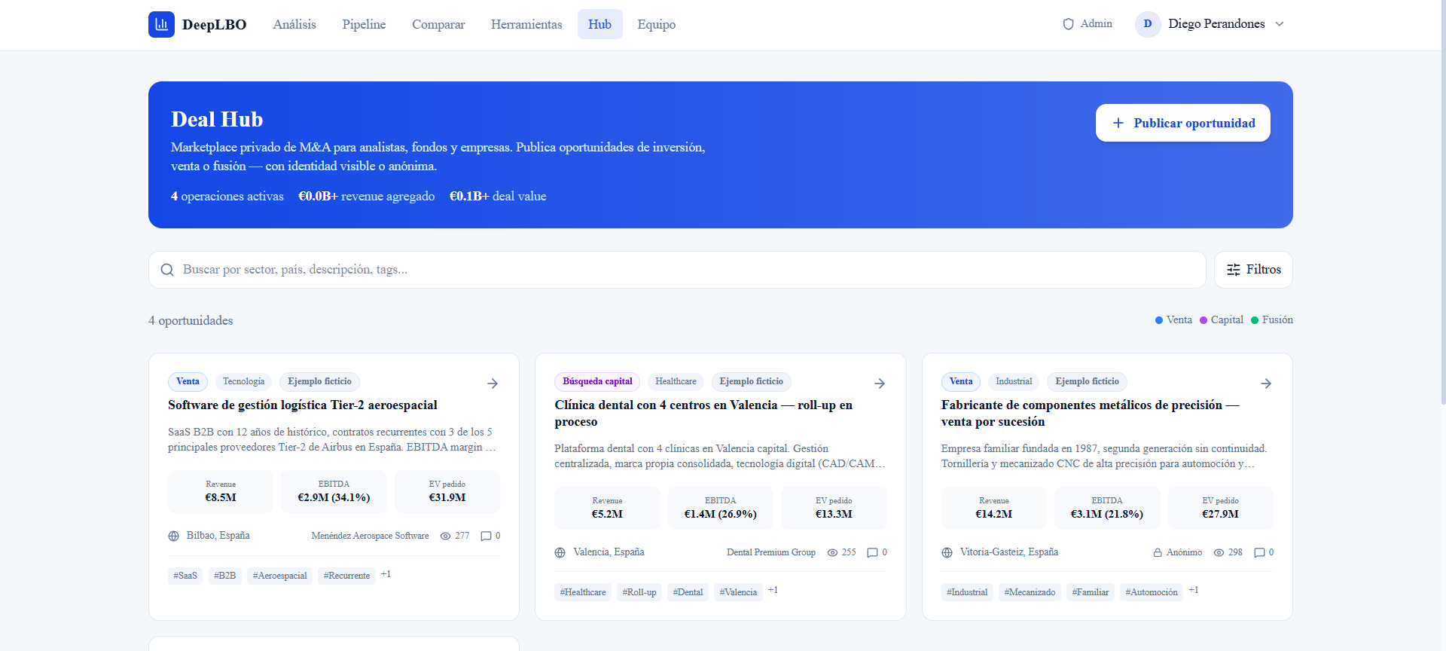
Task: Open the aerospace software card arrow
Action: coord(493,384)
